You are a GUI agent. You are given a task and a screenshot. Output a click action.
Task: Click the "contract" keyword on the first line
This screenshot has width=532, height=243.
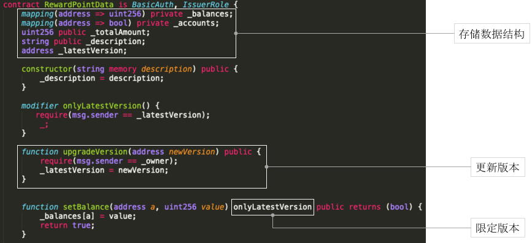coord(21,5)
